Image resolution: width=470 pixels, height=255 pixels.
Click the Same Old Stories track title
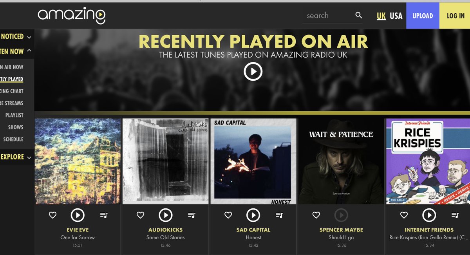(165, 237)
